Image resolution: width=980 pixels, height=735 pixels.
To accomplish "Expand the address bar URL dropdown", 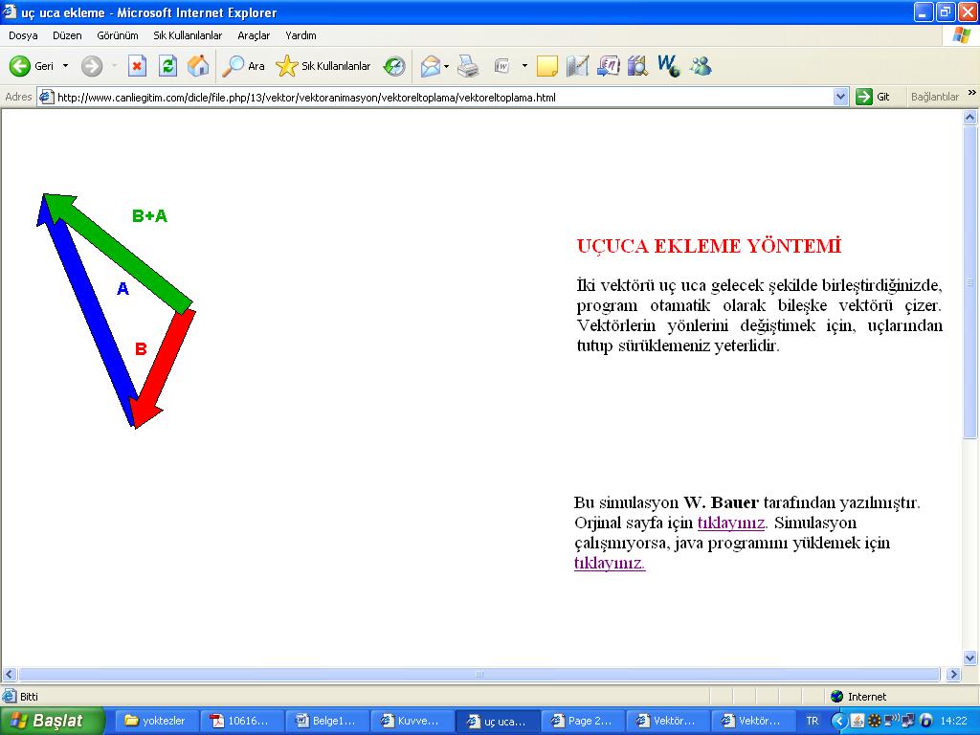I will coord(840,97).
